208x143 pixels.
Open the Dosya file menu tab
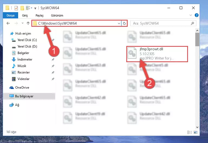(x=11, y=15)
